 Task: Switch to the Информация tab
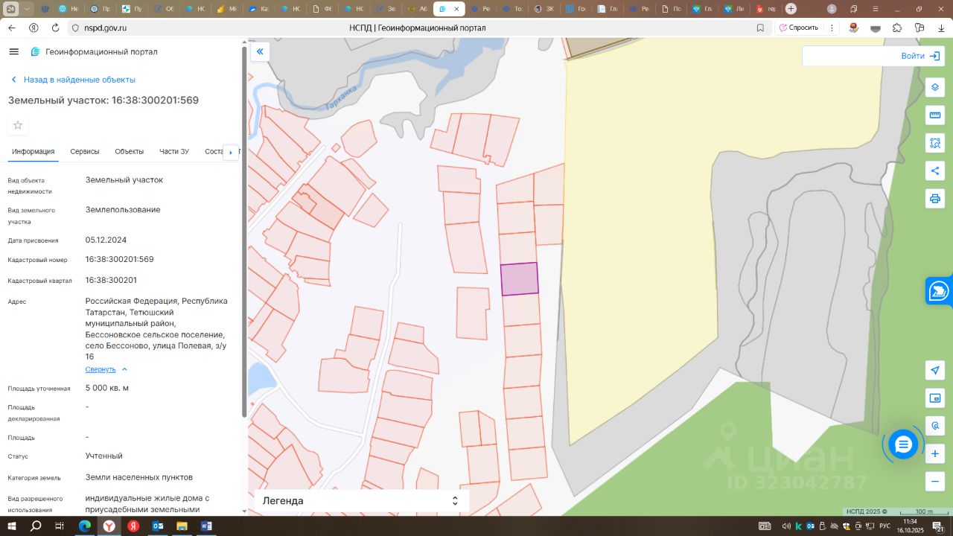33,151
